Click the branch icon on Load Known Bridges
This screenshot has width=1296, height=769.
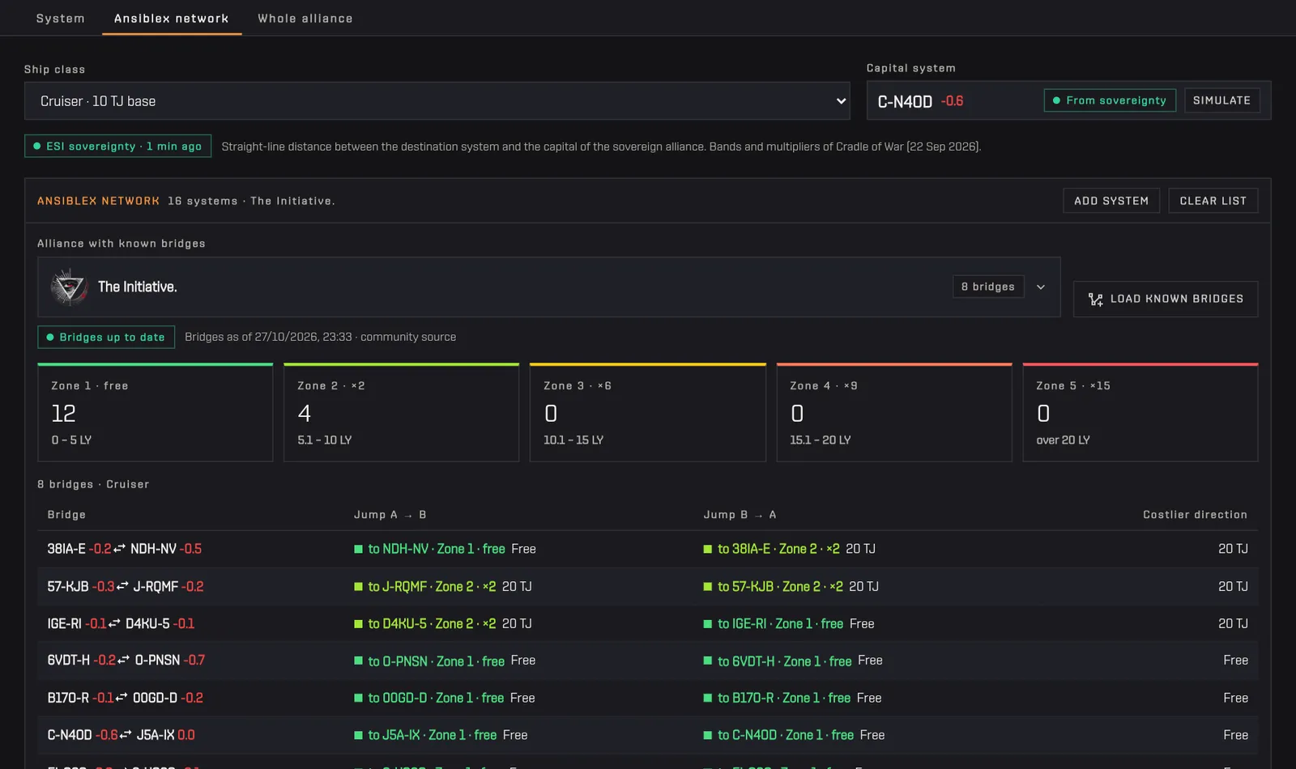1096,300
